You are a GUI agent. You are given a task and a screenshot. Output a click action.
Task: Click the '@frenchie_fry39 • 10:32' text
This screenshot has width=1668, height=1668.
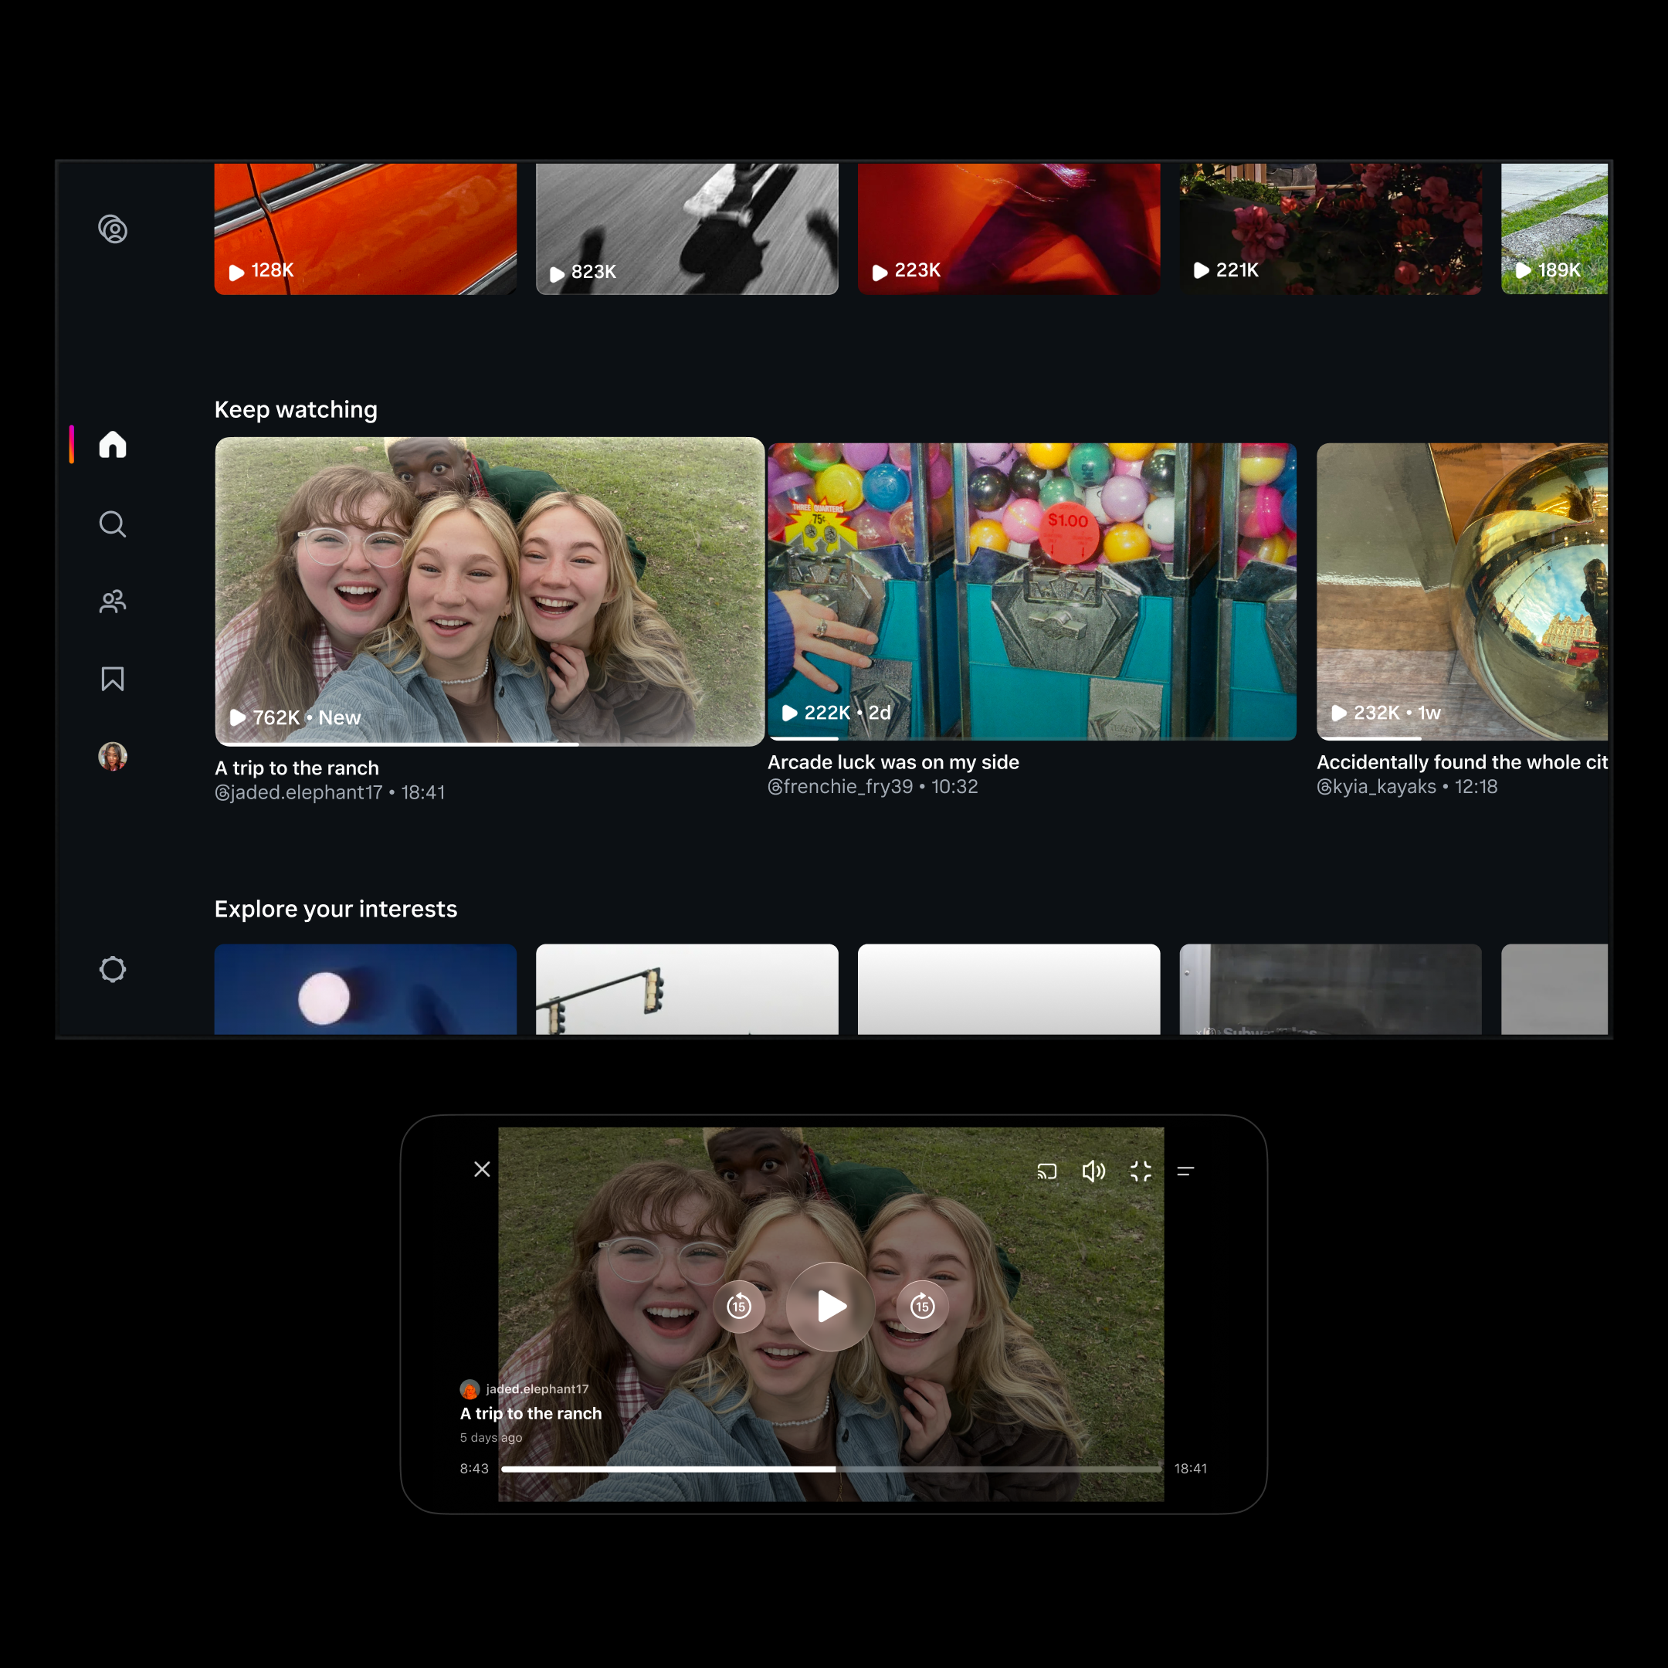click(873, 787)
